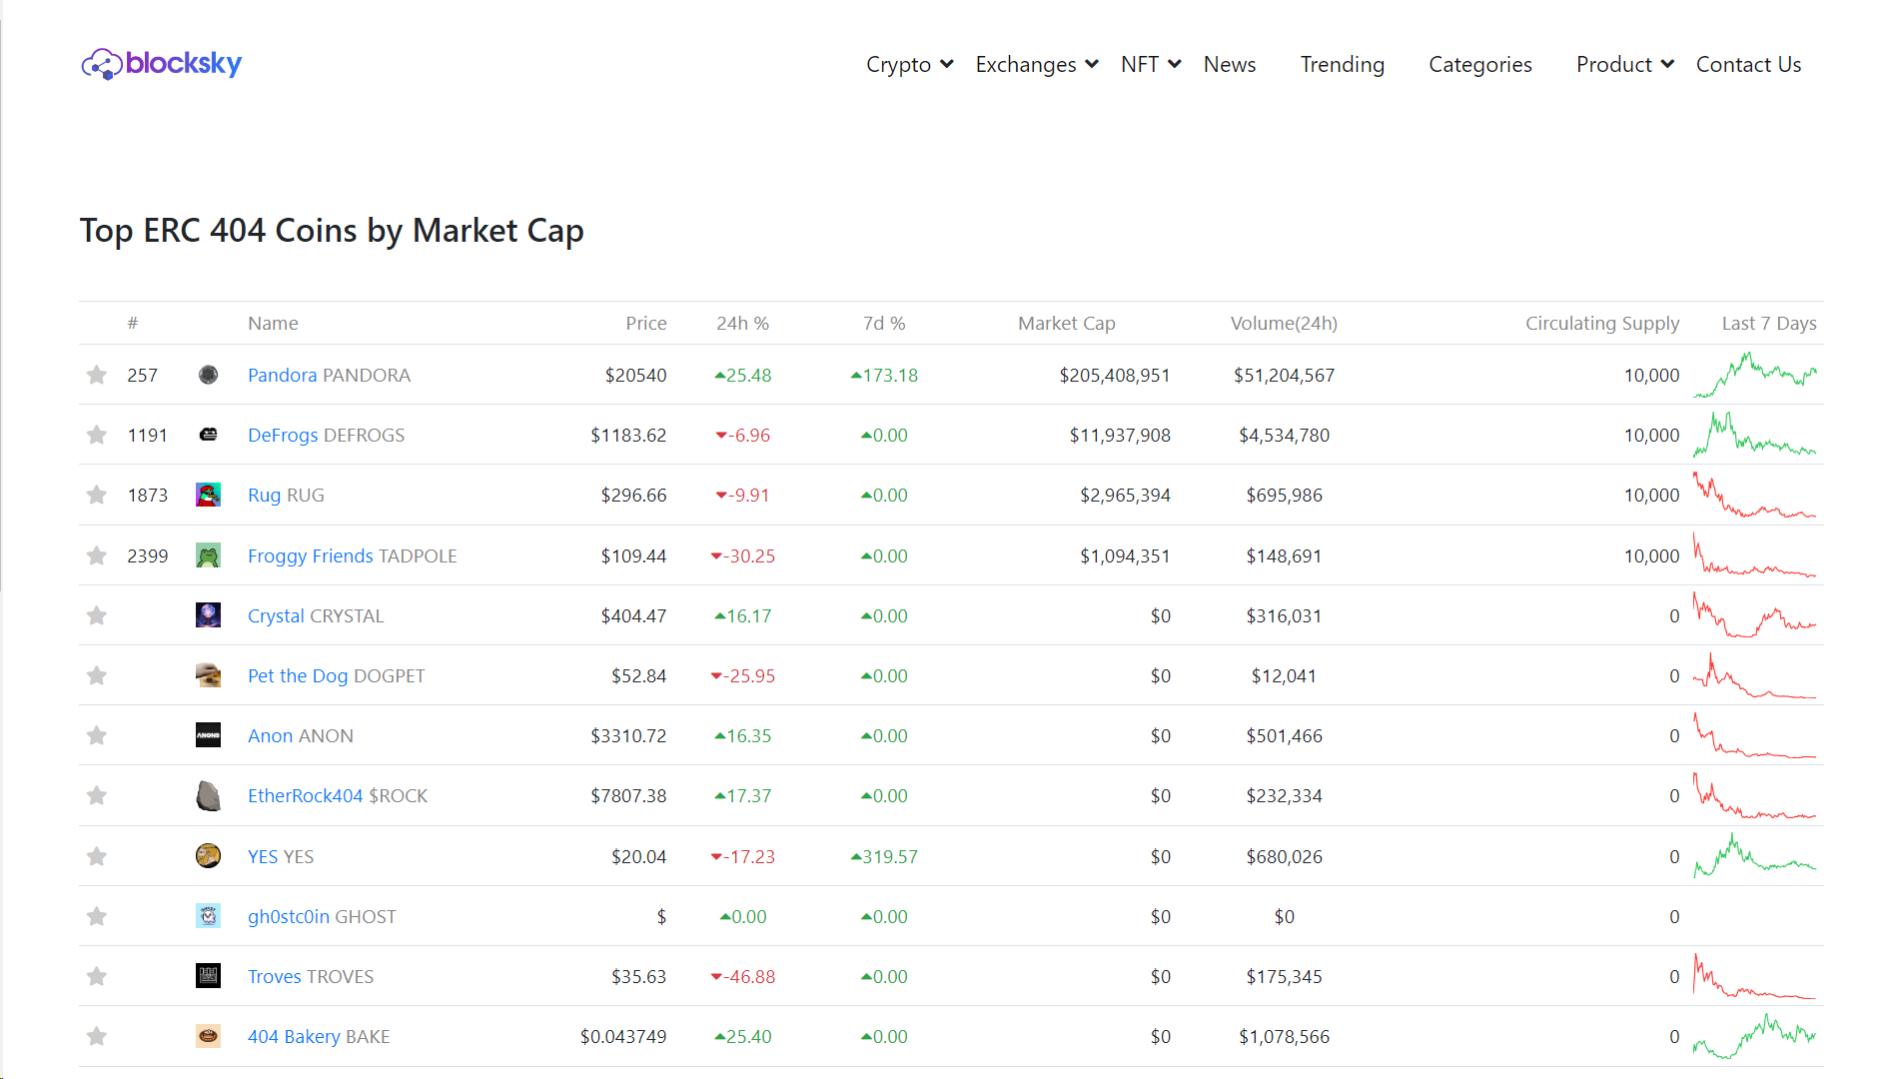Open the Rug RUG coin link
This screenshot has width=1897, height=1079.
pyautogui.click(x=286, y=495)
